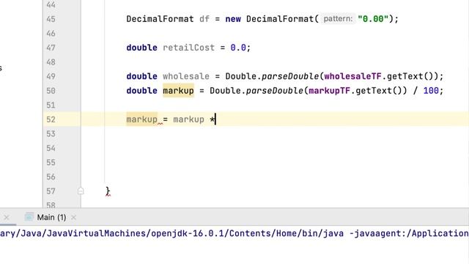Image resolution: width=469 pixels, height=264 pixels.
Task: Click the parseDouble call on line 49
Action: 290,76
